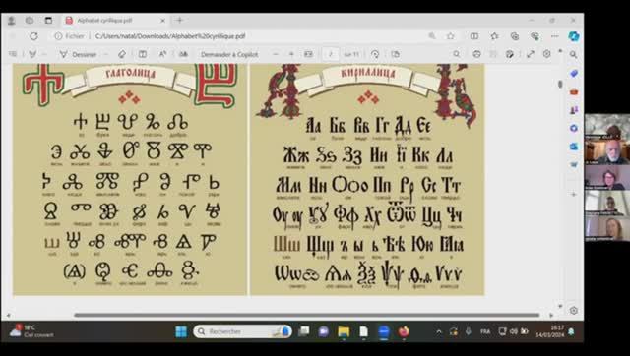Enter PDF full screen mode
630x356 pixels.
531,54
